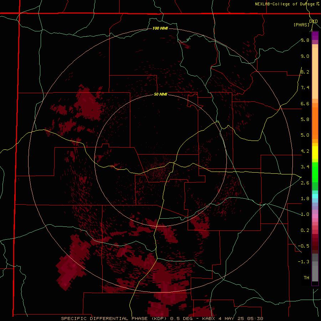Pick the yellow segment of the color bar
This screenshot has width=321, height=321.
(315, 153)
